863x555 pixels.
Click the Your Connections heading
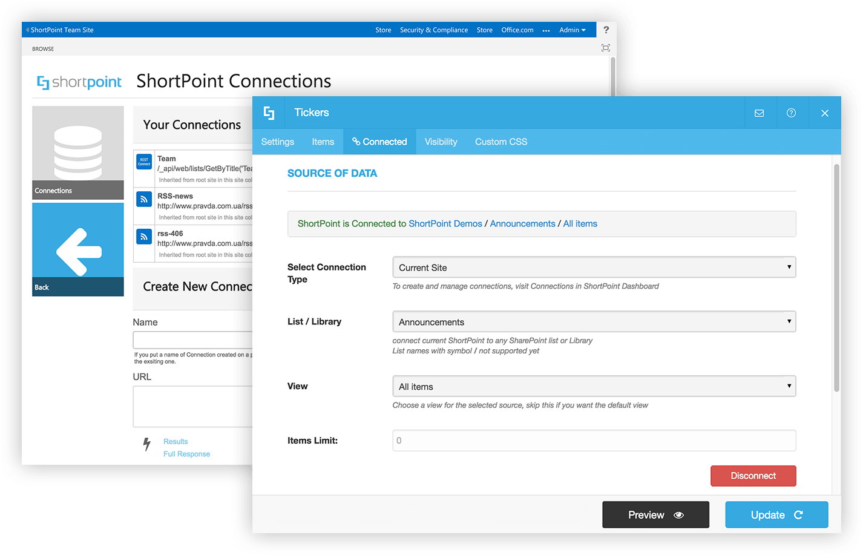click(x=192, y=125)
